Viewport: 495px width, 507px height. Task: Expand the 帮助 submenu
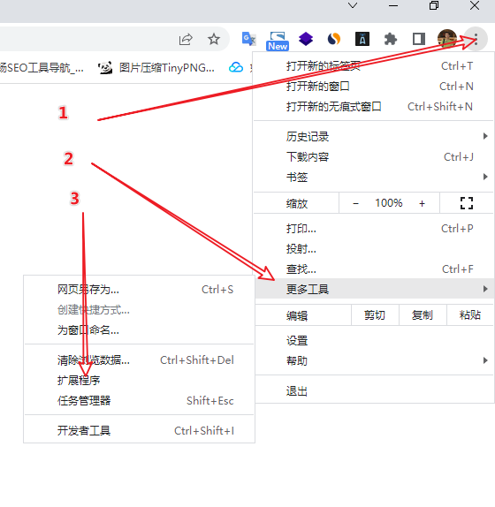tap(374, 360)
